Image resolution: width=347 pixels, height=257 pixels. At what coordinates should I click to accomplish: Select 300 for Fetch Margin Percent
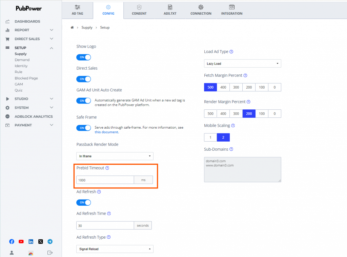(x=236, y=87)
